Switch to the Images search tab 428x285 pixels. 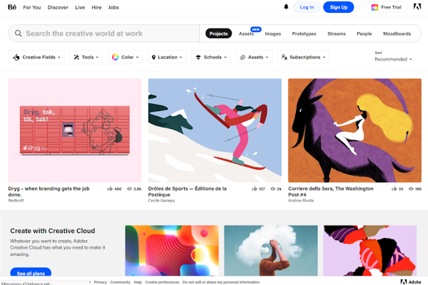[x=272, y=33]
